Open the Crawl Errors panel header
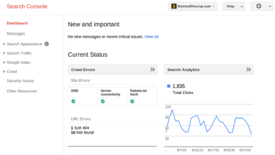 point(113,69)
